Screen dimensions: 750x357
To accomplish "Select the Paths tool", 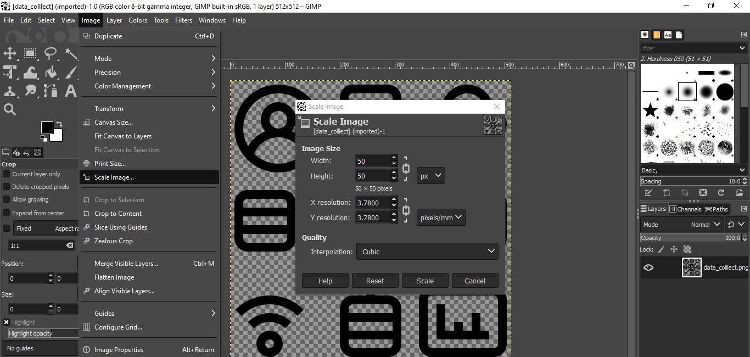I will point(51,91).
